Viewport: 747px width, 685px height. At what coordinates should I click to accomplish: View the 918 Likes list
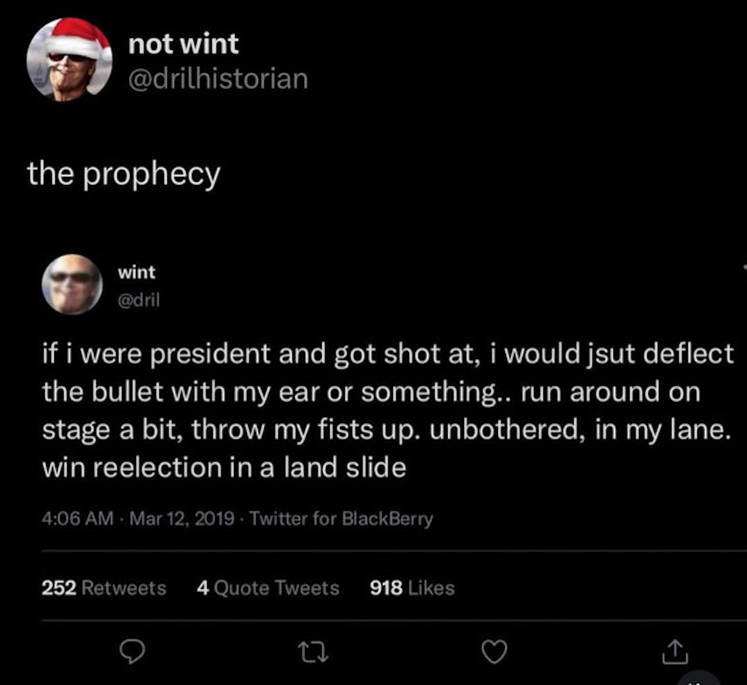click(412, 588)
